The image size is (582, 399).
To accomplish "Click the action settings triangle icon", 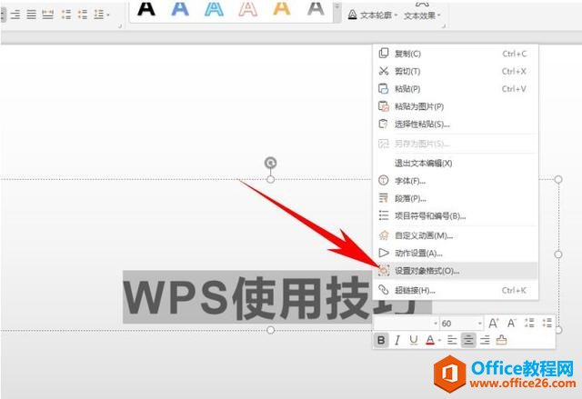I will [384, 253].
